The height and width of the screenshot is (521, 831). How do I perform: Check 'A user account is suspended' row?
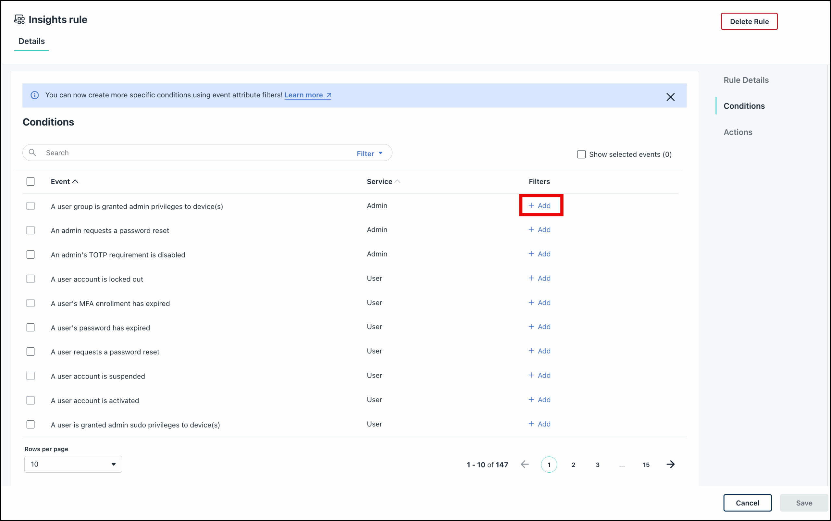[31, 376]
